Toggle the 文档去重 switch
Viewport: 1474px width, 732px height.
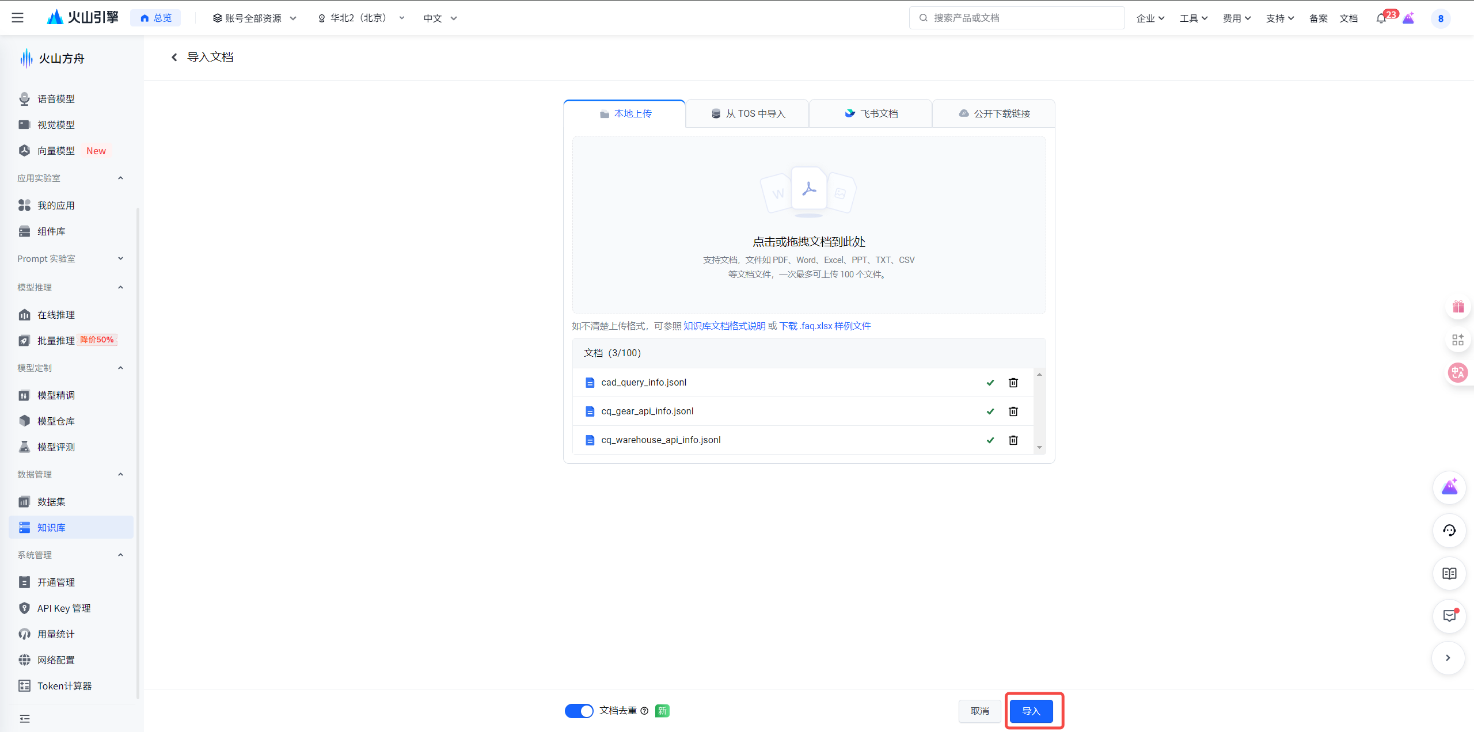coord(579,711)
